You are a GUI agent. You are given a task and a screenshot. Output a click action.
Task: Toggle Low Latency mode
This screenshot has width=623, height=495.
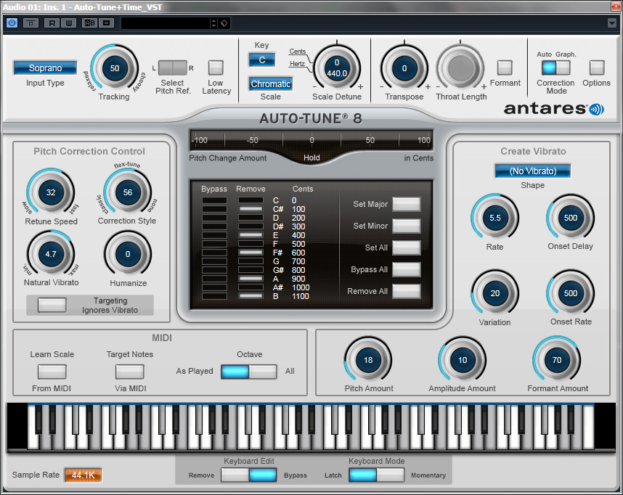(216, 67)
